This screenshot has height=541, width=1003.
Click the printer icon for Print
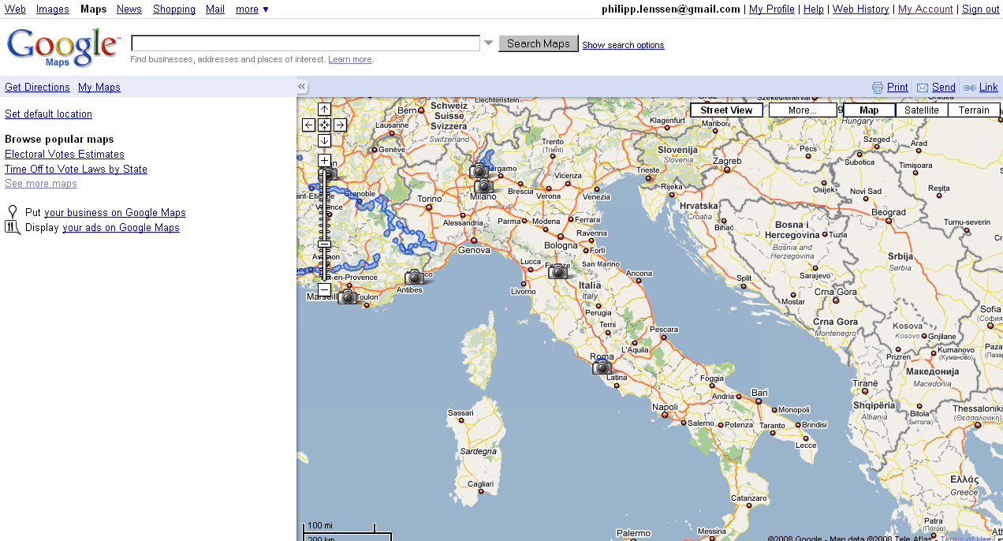877,88
